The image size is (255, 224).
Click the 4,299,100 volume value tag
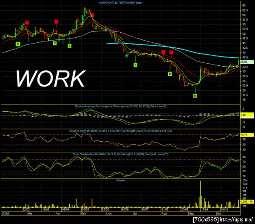247,202
